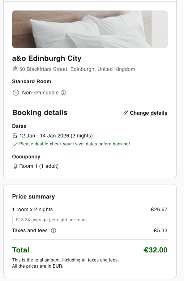Click the non-refundable clock icon
Image resolution: width=184 pixels, height=281 pixels.
pos(16,93)
